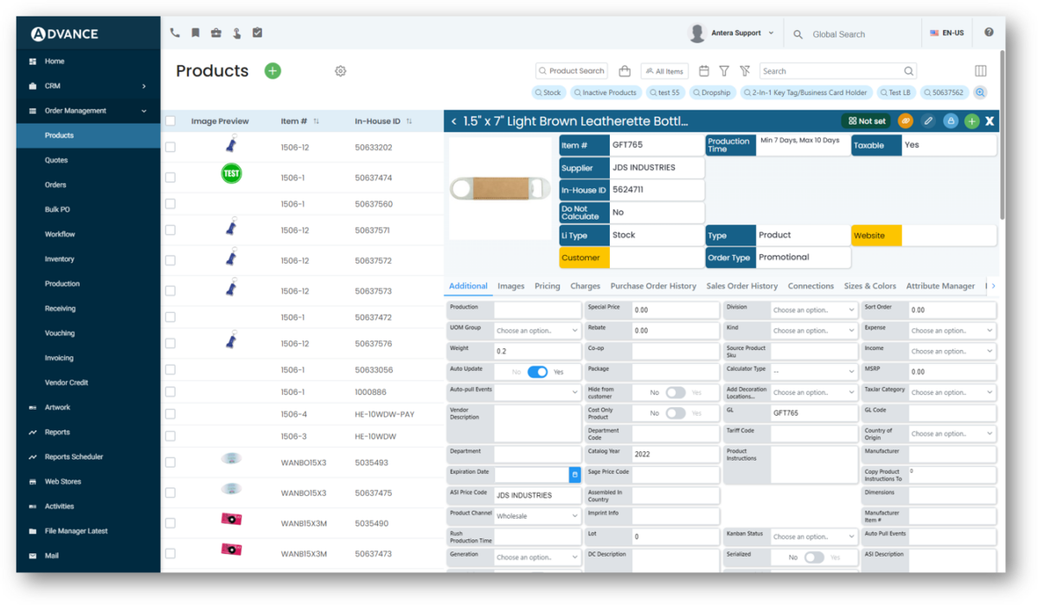Change the Product Channel from Wholesale
1038x605 pixels.
coord(535,515)
